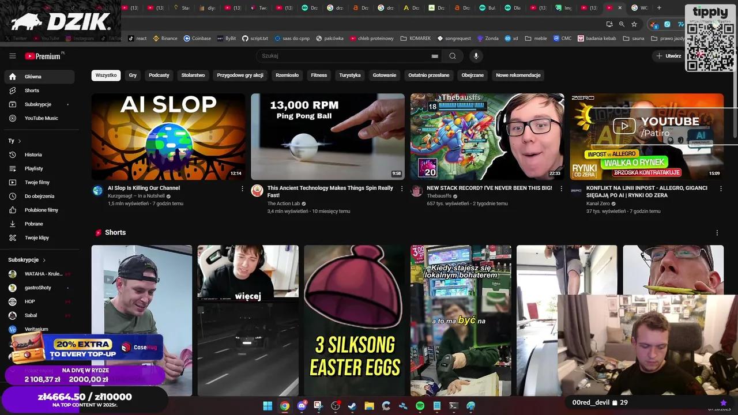Open the Binance bookmark

tap(164, 39)
